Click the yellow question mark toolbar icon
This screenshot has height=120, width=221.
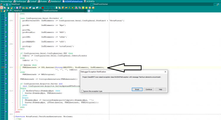pyautogui.click(x=90, y=8)
